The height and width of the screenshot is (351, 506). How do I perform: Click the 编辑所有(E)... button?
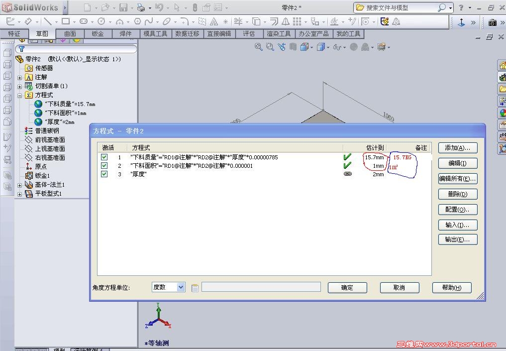click(x=458, y=179)
